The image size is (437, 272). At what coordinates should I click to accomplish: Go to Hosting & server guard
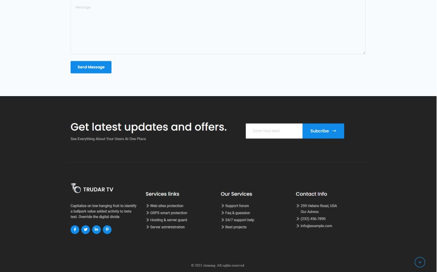click(168, 220)
